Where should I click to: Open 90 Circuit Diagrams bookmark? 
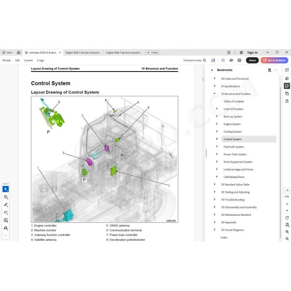coord(232,230)
